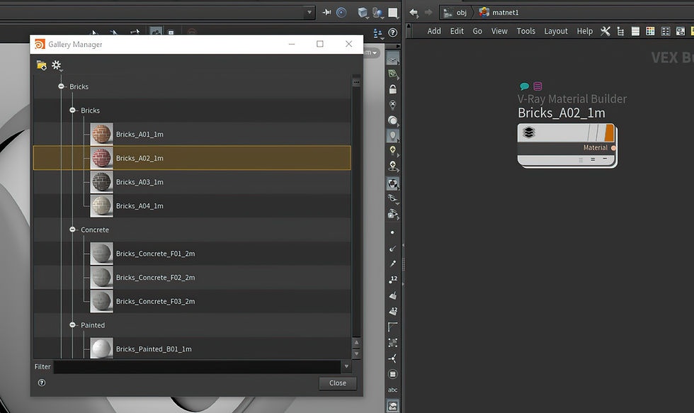Click the list view icon near the Help menu
This screenshot has width=694, height=413.
(635, 31)
